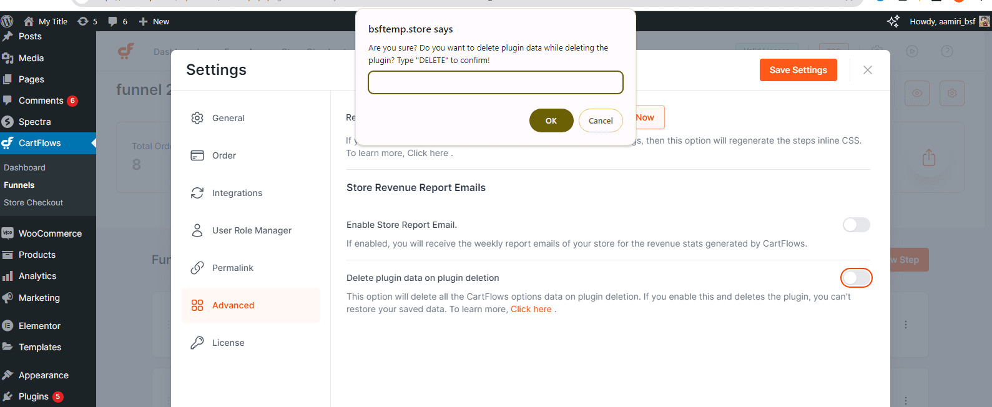
Task: Click the Permalink chain icon
Action: pos(197,268)
